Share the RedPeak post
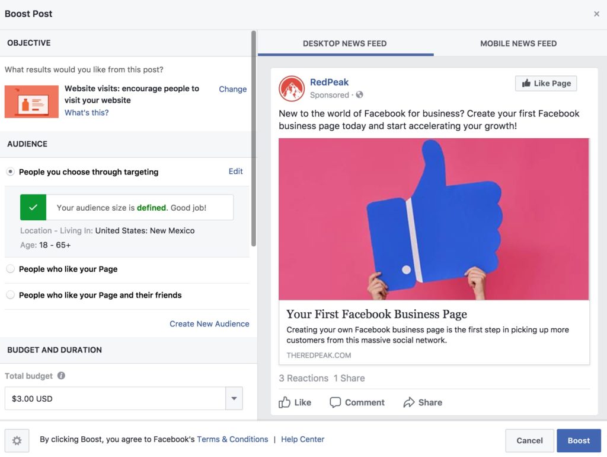The height and width of the screenshot is (457, 607). pyautogui.click(x=422, y=402)
